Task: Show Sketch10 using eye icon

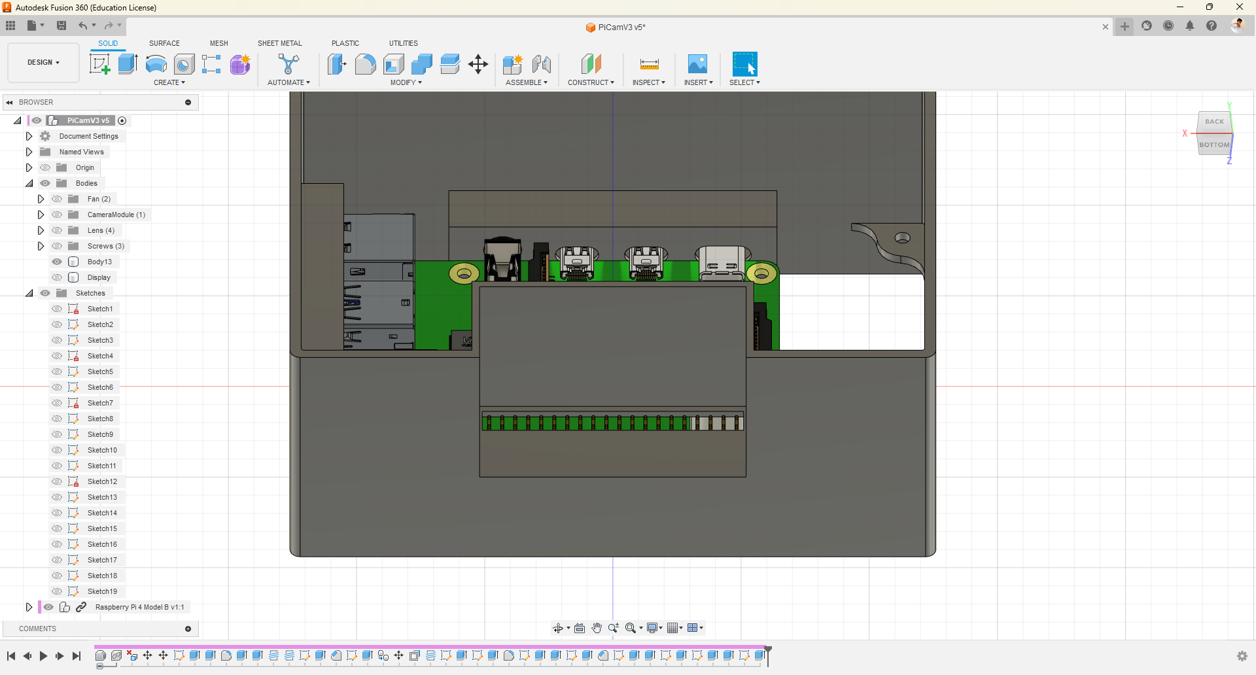Action: pyautogui.click(x=57, y=450)
